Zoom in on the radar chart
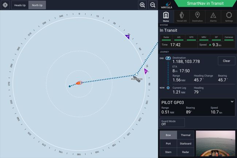This screenshot has width=237, height=158. click(142, 5)
